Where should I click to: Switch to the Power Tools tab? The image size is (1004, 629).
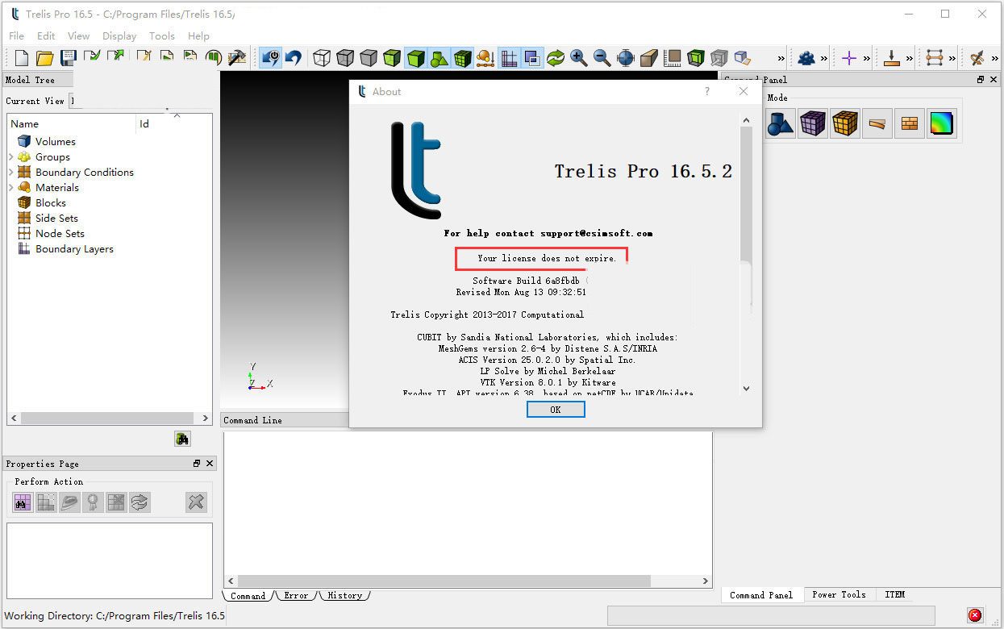[x=839, y=594]
